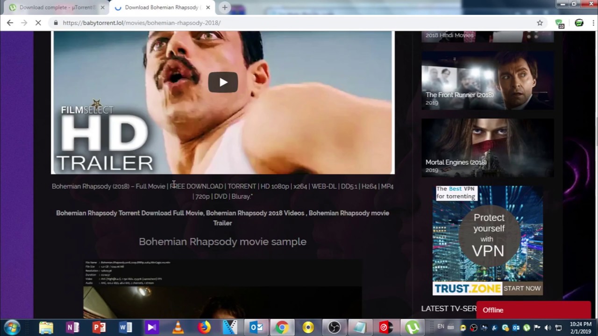
Task: Close the Download Bohemian Rhapsody tab
Action: coord(208,7)
